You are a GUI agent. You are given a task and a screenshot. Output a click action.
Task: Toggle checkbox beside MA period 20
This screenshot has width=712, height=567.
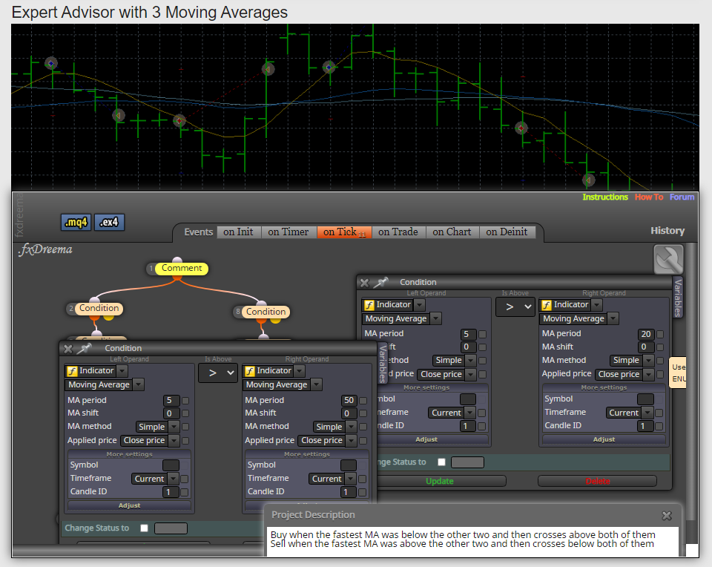pyautogui.click(x=660, y=334)
